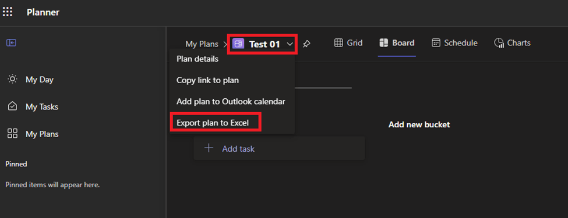Click the My Day sun icon
Image resolution: width=568 pixels, height=218 pixels.
[12, 80]
